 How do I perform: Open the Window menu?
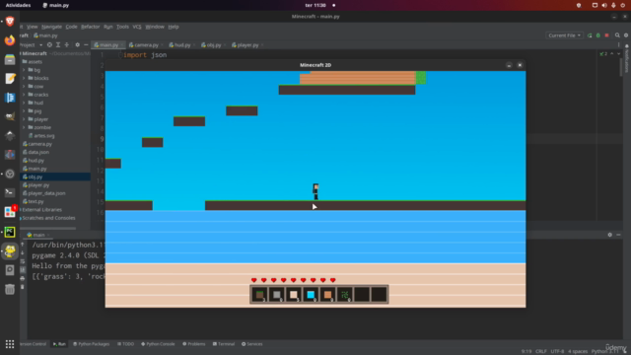tap(155, 27)
